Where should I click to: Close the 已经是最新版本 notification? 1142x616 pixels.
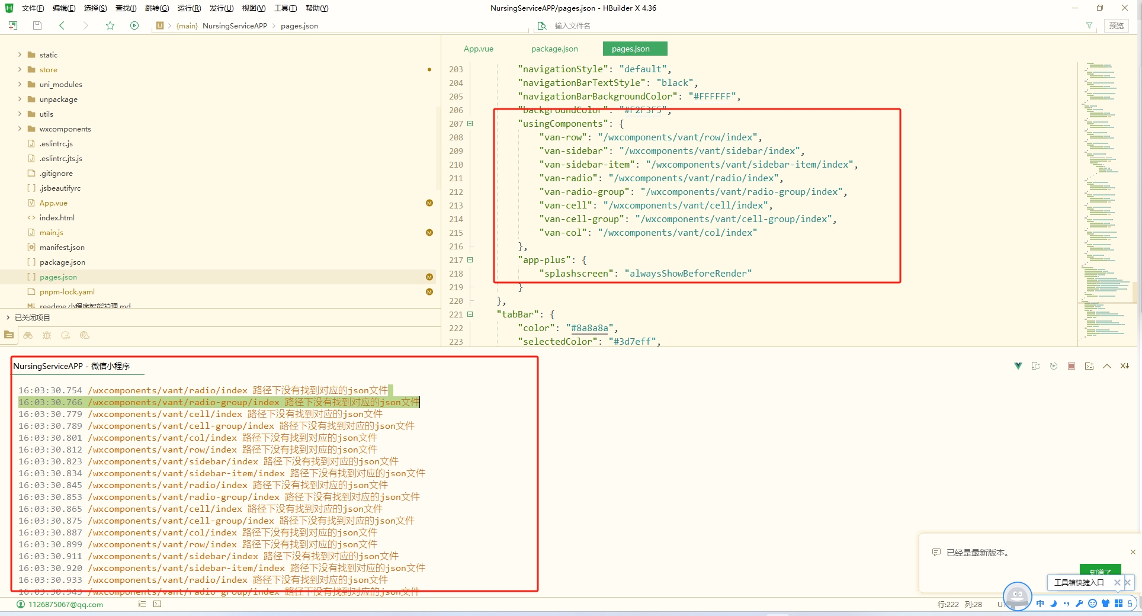(1133, 552)
